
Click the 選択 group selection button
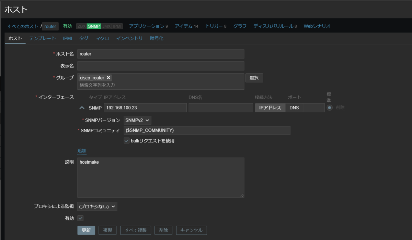[254, 78]
